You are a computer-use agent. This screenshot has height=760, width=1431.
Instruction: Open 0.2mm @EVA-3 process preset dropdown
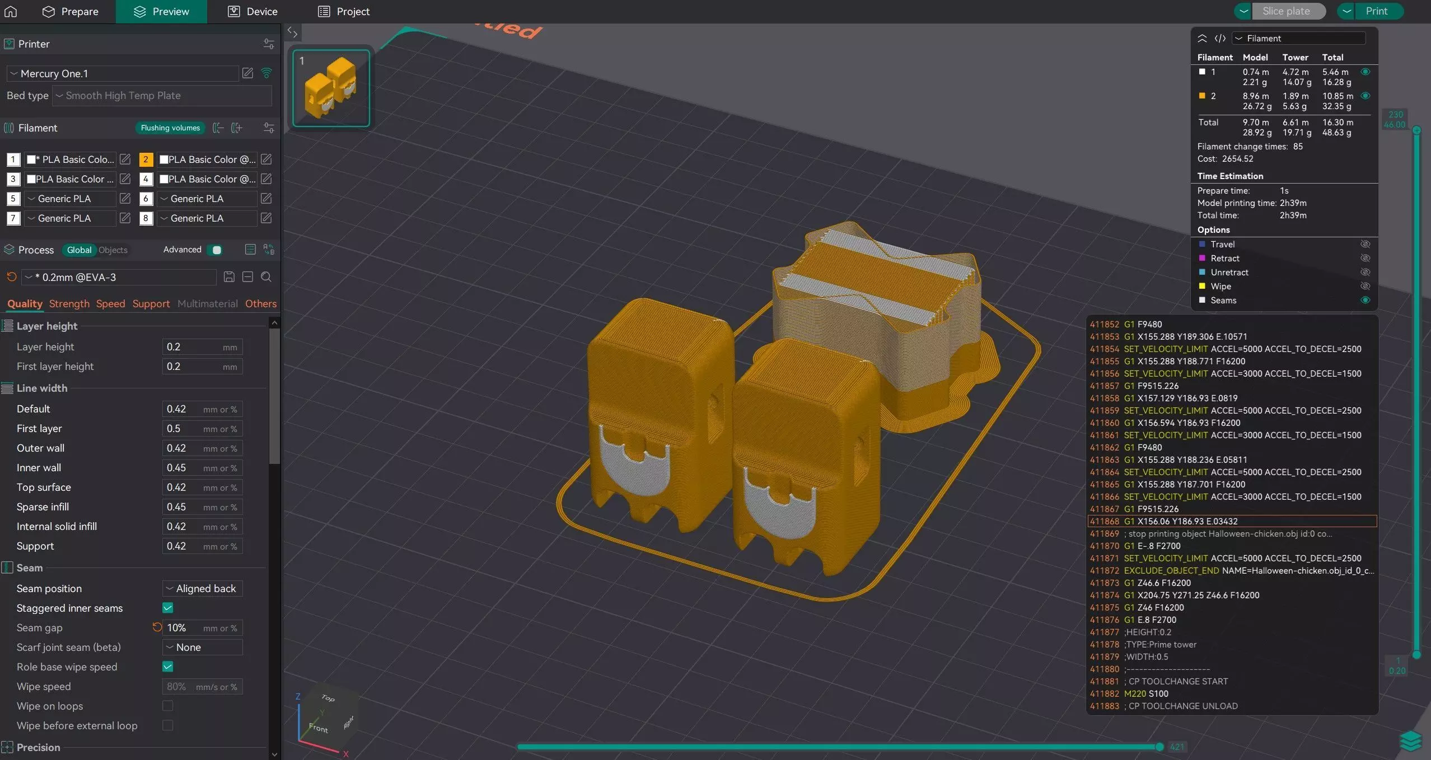(119, 277)
